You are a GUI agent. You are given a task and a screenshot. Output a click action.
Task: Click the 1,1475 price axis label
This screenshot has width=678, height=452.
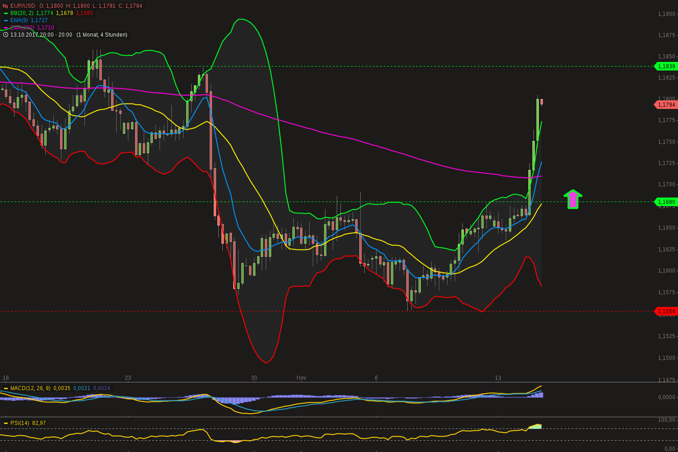coord(667,380)
